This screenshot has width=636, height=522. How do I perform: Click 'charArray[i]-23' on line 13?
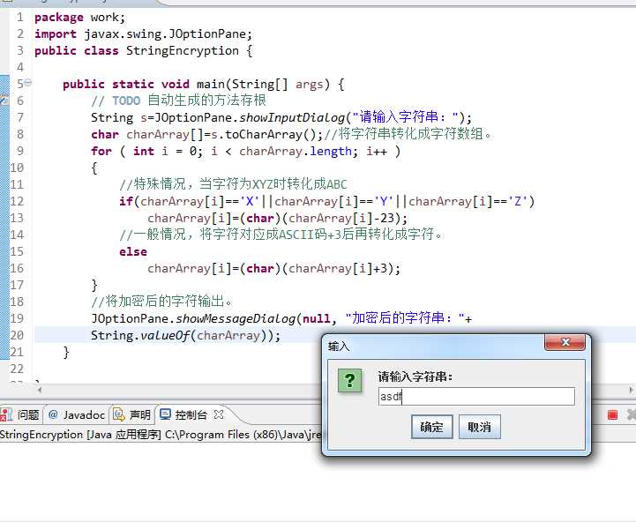[x=341, y=218]
